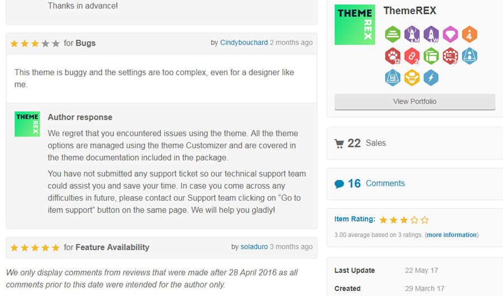
Task: Click the View Portfolio button
Action: (415, 101)
